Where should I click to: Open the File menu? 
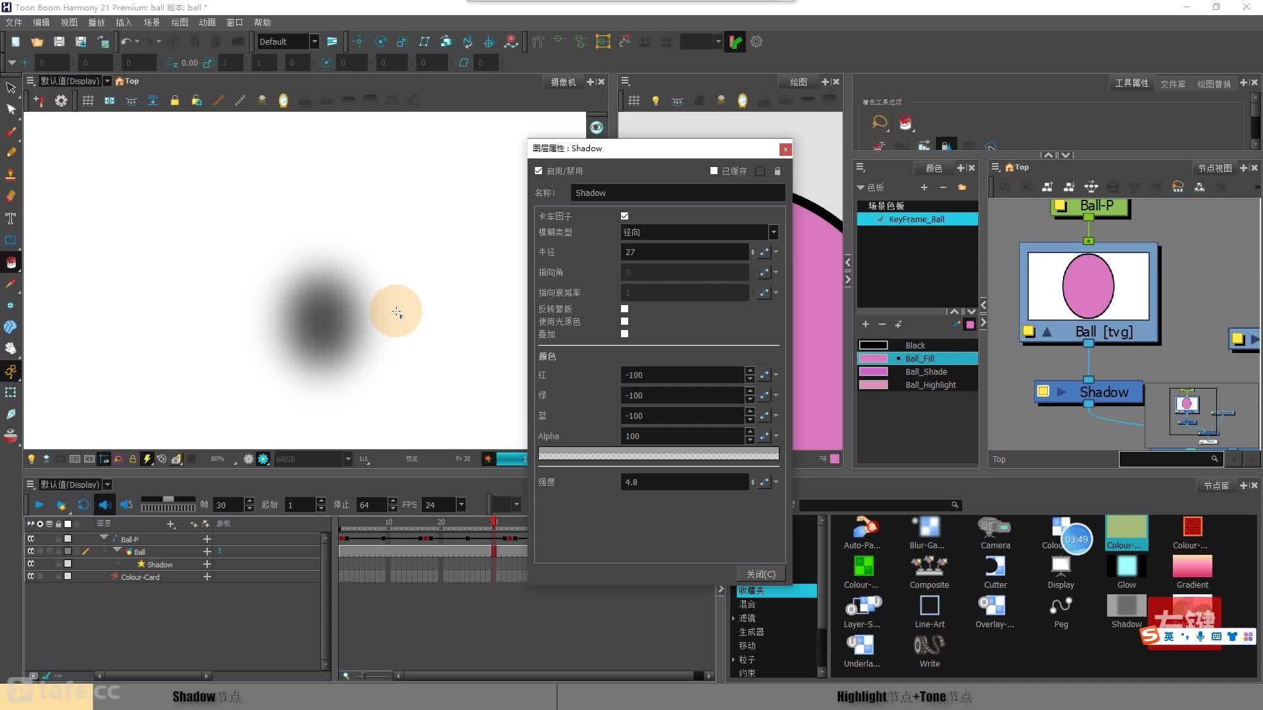(14, 22)
